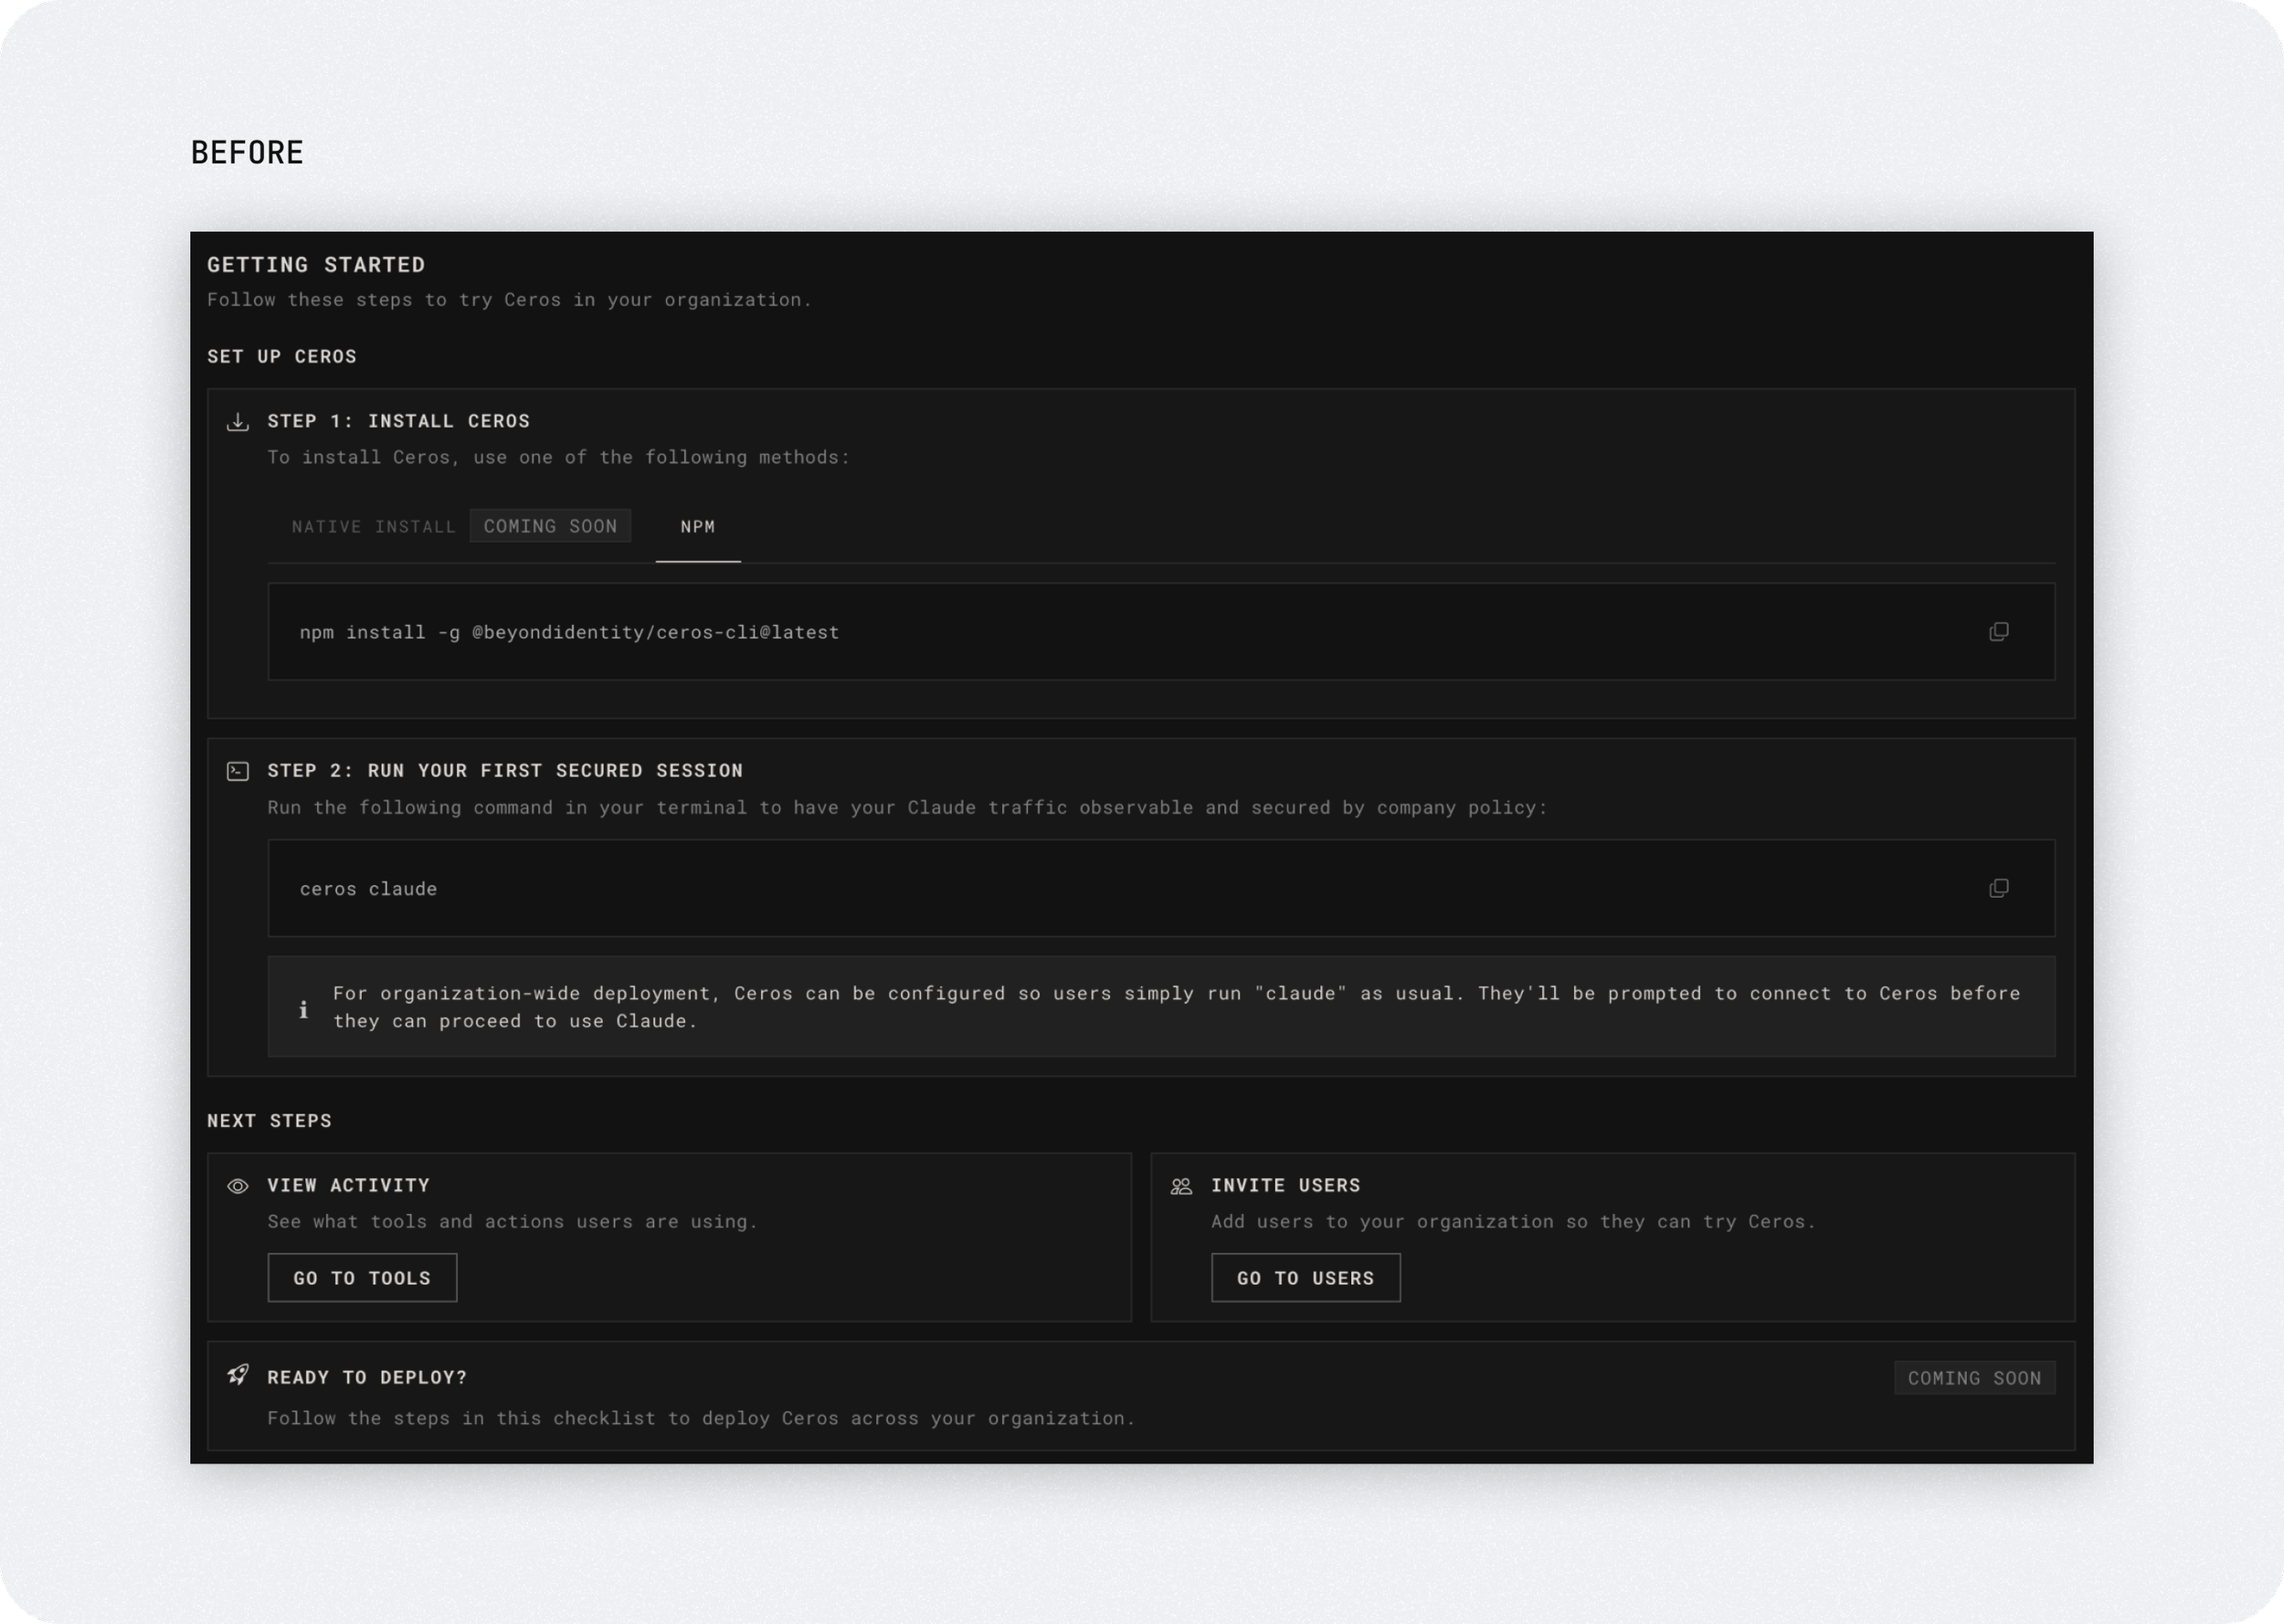Switch to the NPM tab

tap(697, 527)
